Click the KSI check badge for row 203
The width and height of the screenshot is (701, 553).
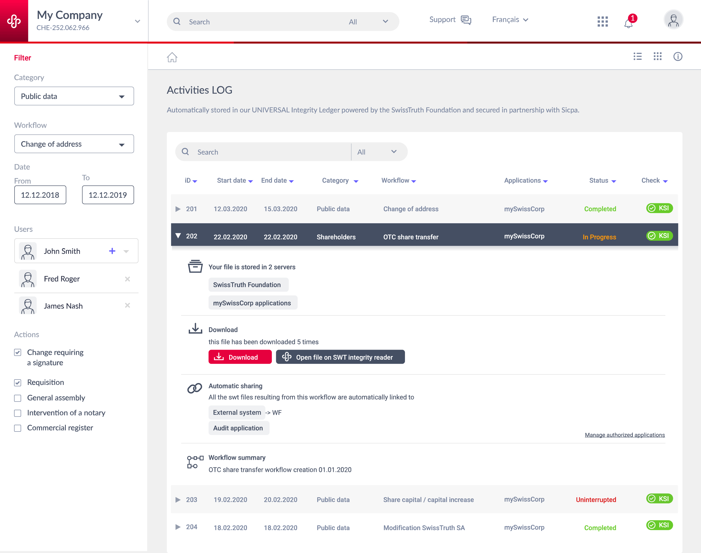click(659, 498)
